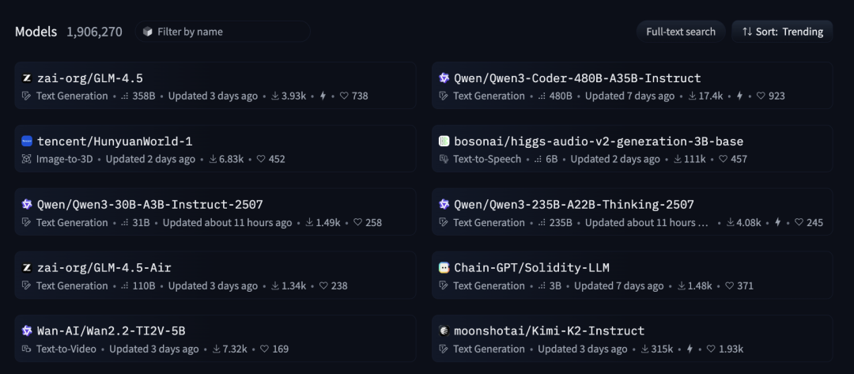Click the 258 likes on Qwen3-30B-A3B-Instruct
The width and height of the screenshot is (854, 374).
(x=373, y=222)
